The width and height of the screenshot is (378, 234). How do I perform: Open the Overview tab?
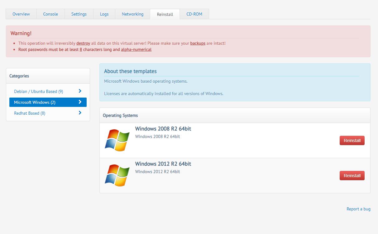pyautogui.click(x=21, y=14)
